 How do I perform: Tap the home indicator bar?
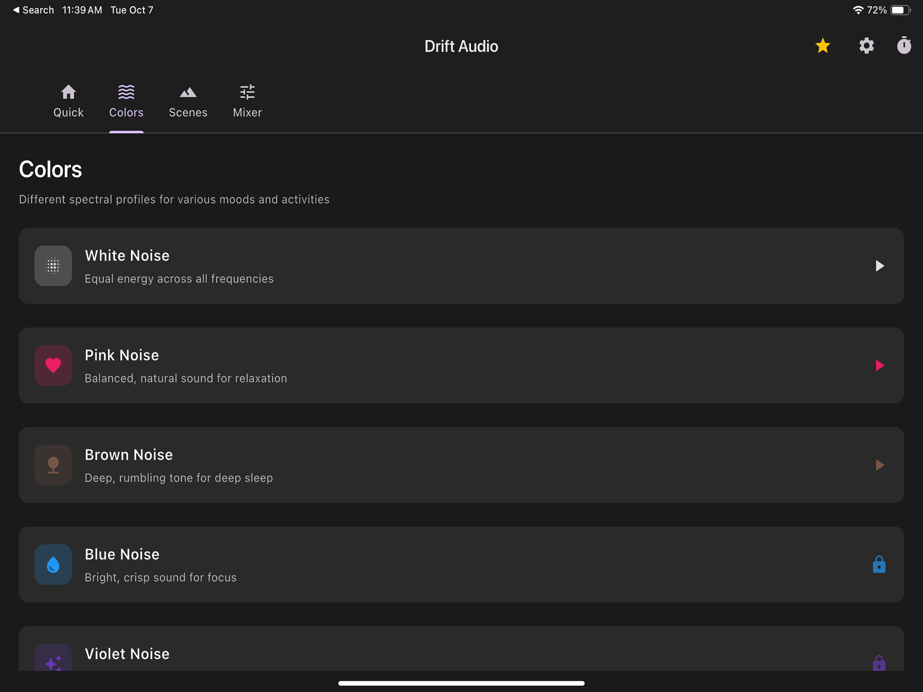coord(461,683)
